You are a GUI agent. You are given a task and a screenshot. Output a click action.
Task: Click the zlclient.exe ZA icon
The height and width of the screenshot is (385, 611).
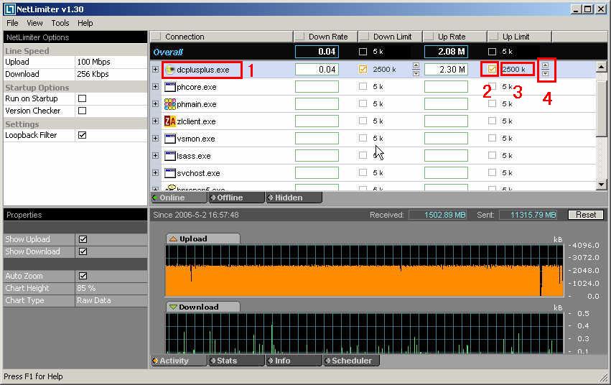[x=170, y=121]
